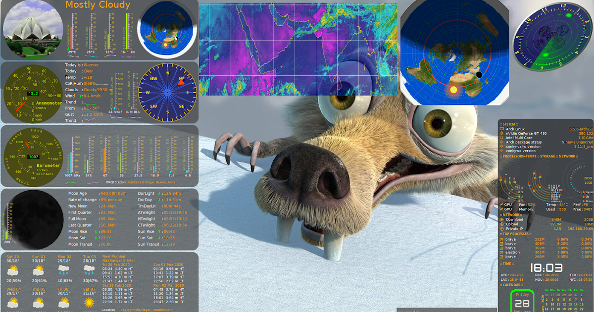Viewport: 594px width, 312px height.
Task: Click the Lotus Temple photo thumbnail
Action: tap(33, 29)
